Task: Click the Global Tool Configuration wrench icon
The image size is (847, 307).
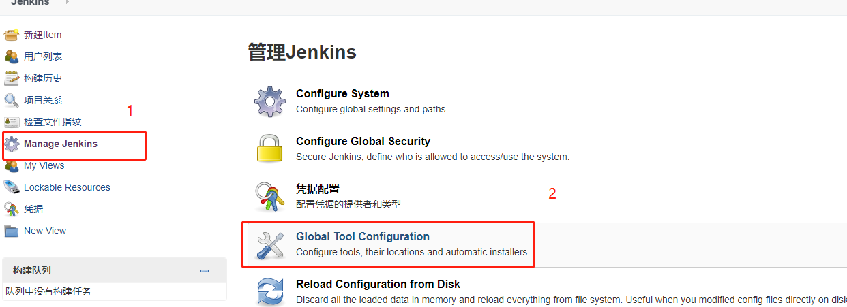Action: tap(270, 244)
